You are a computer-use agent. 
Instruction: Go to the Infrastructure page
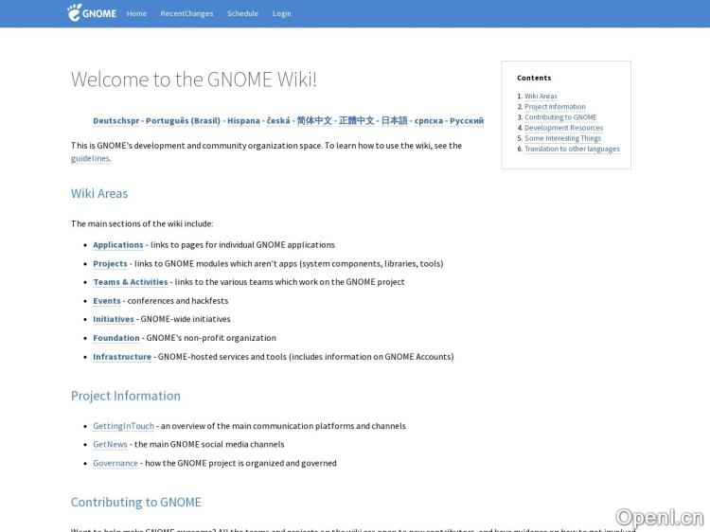click(x=122, y=357)
